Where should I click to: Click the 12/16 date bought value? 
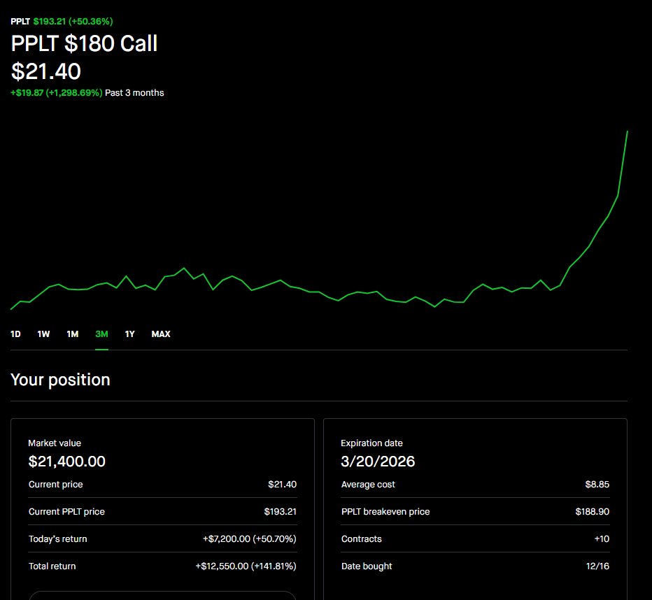pos(597,566)
